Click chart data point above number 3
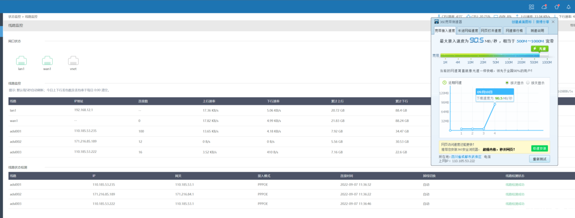 click(484, 129)
